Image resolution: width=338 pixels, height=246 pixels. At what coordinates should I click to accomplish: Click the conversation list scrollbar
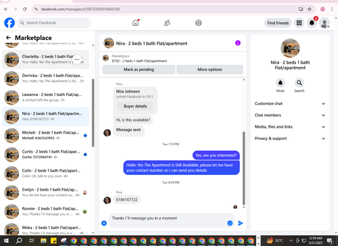93,113
